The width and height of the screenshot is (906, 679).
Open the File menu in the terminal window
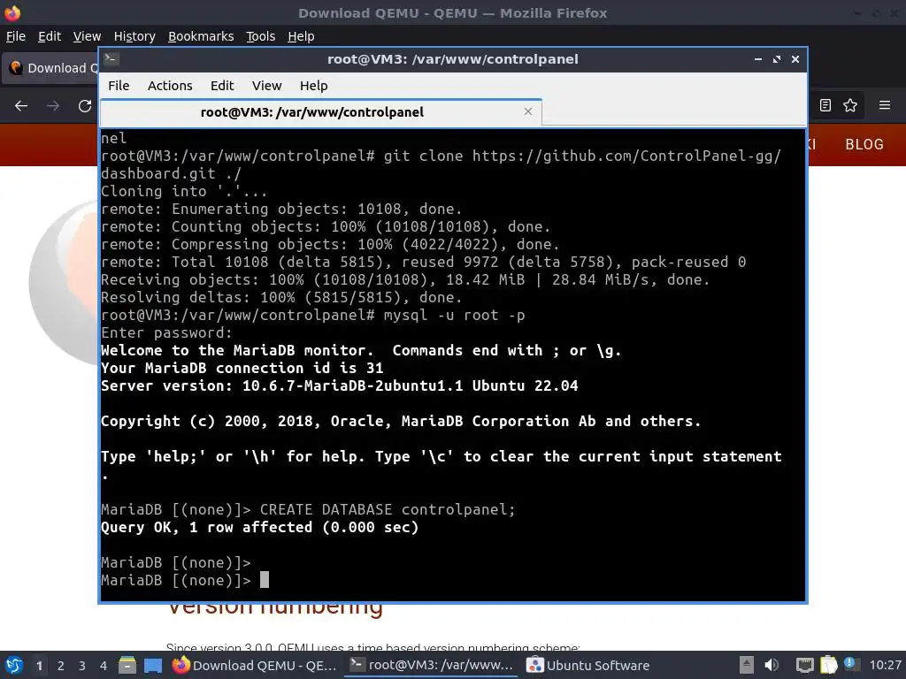[x=119, y=86]
